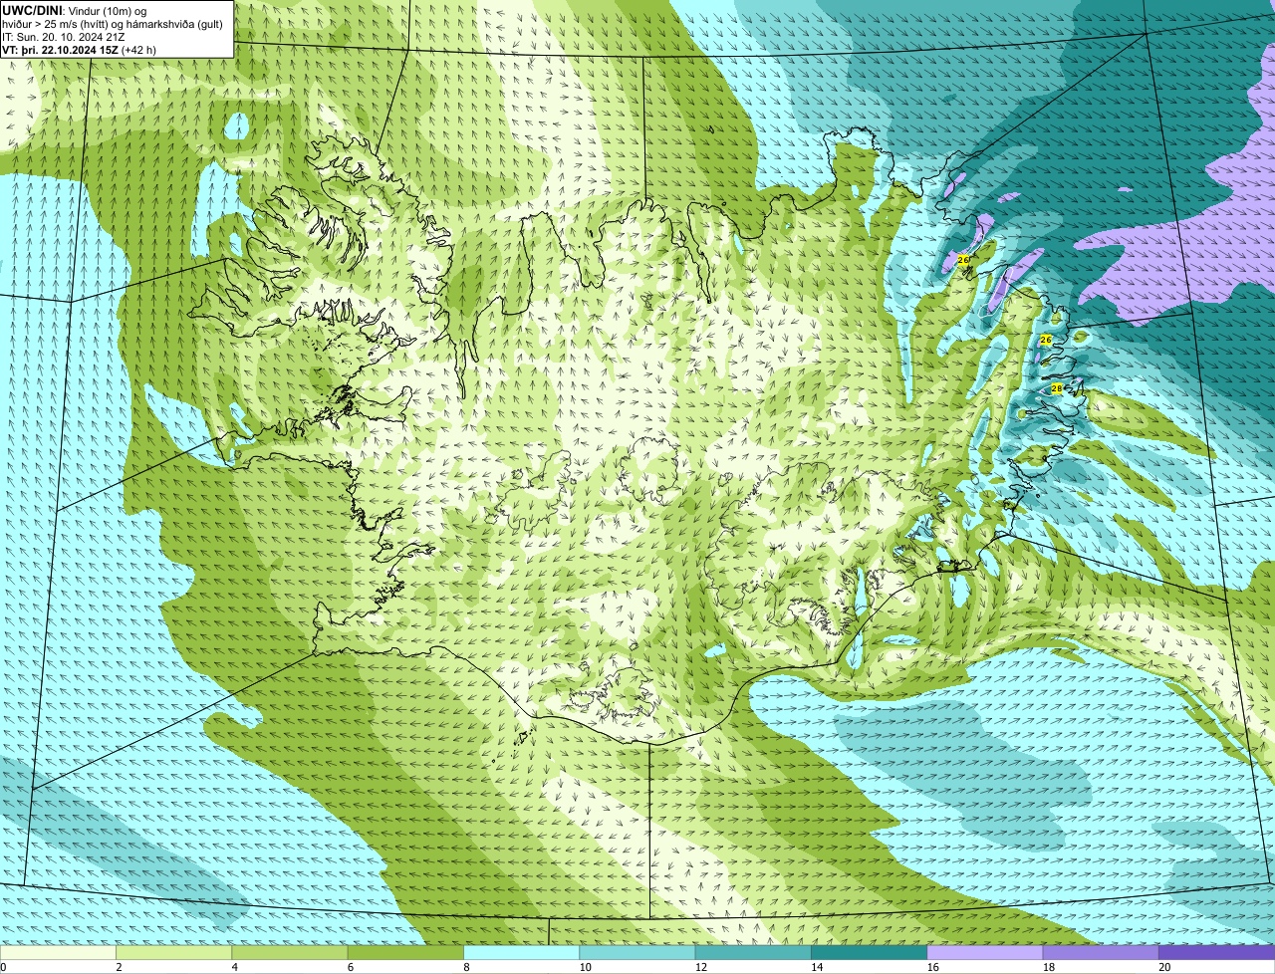The height and width of the screenshot is (974, 1275).
Task: Click the legend tick label '18'
Action: (x=1048, y=967)
